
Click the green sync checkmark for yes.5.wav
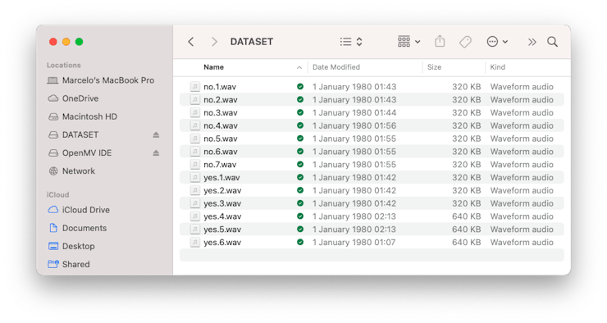(300, 230)
